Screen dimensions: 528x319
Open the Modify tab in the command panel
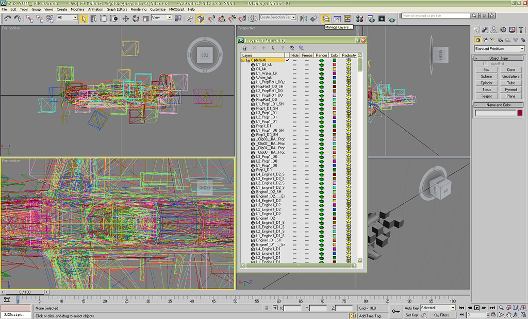[x=485, y=30]
